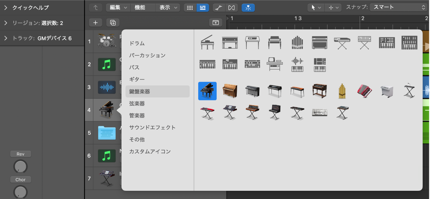Enable the grid view toggle button
Screen dimensions: 430x199
190,8
